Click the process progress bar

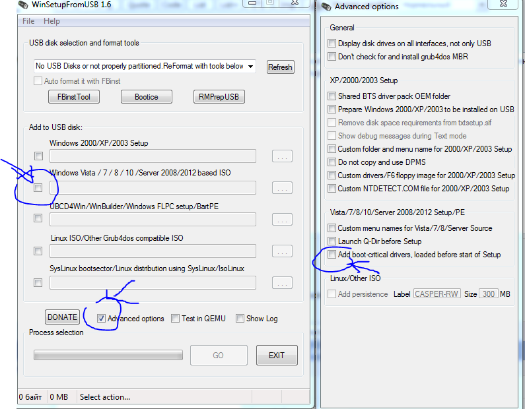pyautogui.click(x=108, y=355)
